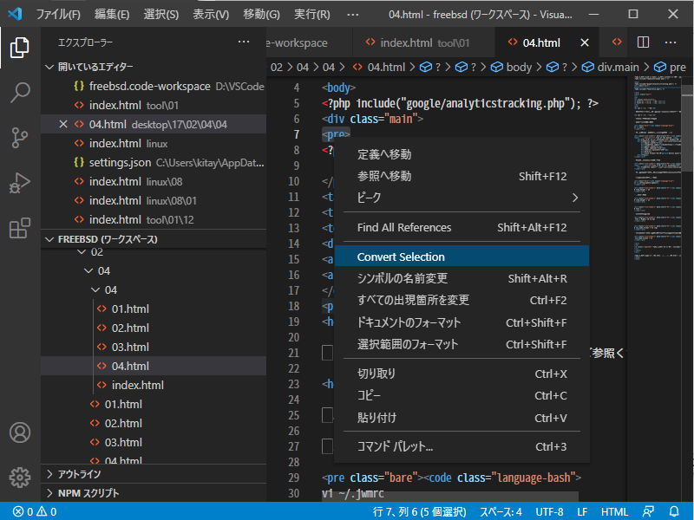This screenshot has height=520, width=694.
Task: Choose ドキュメントのフォーマット in the context menu
Action: [462, 322]
